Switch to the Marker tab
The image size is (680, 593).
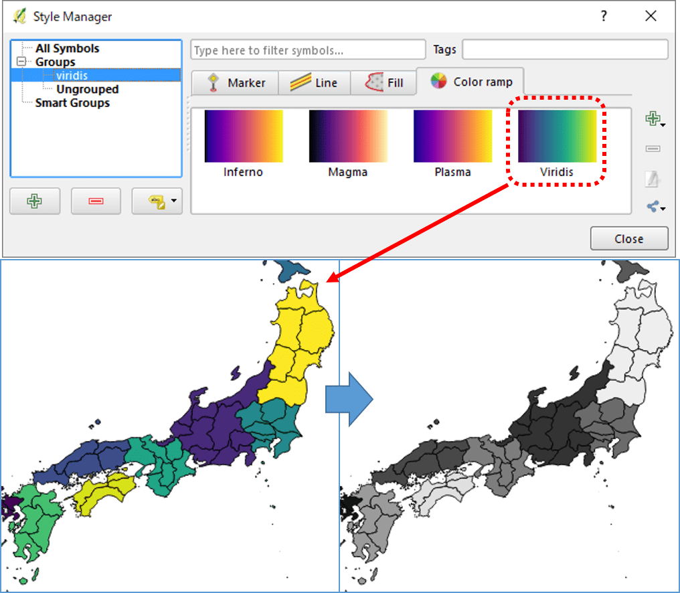[x=235, y=82]
